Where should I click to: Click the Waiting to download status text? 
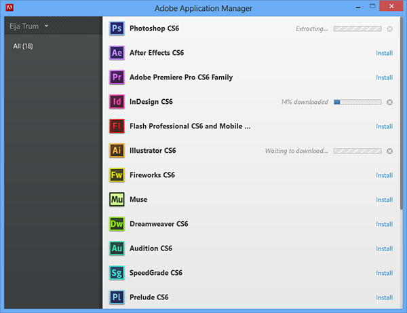pyautogui.click(x=296, y=151)
